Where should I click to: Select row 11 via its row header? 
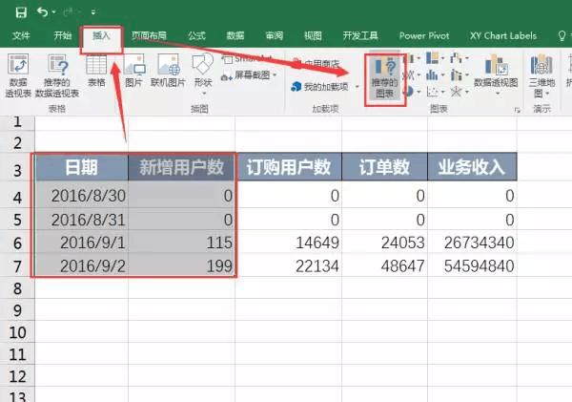coord(17,353)
